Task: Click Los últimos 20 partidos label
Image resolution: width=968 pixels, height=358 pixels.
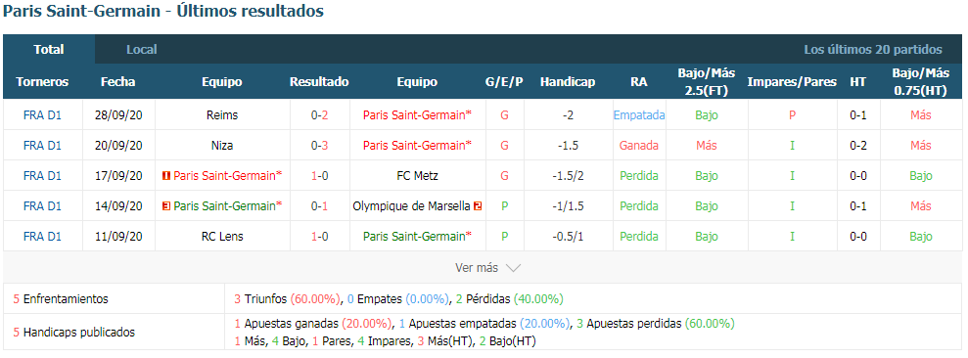Action: 873,49
